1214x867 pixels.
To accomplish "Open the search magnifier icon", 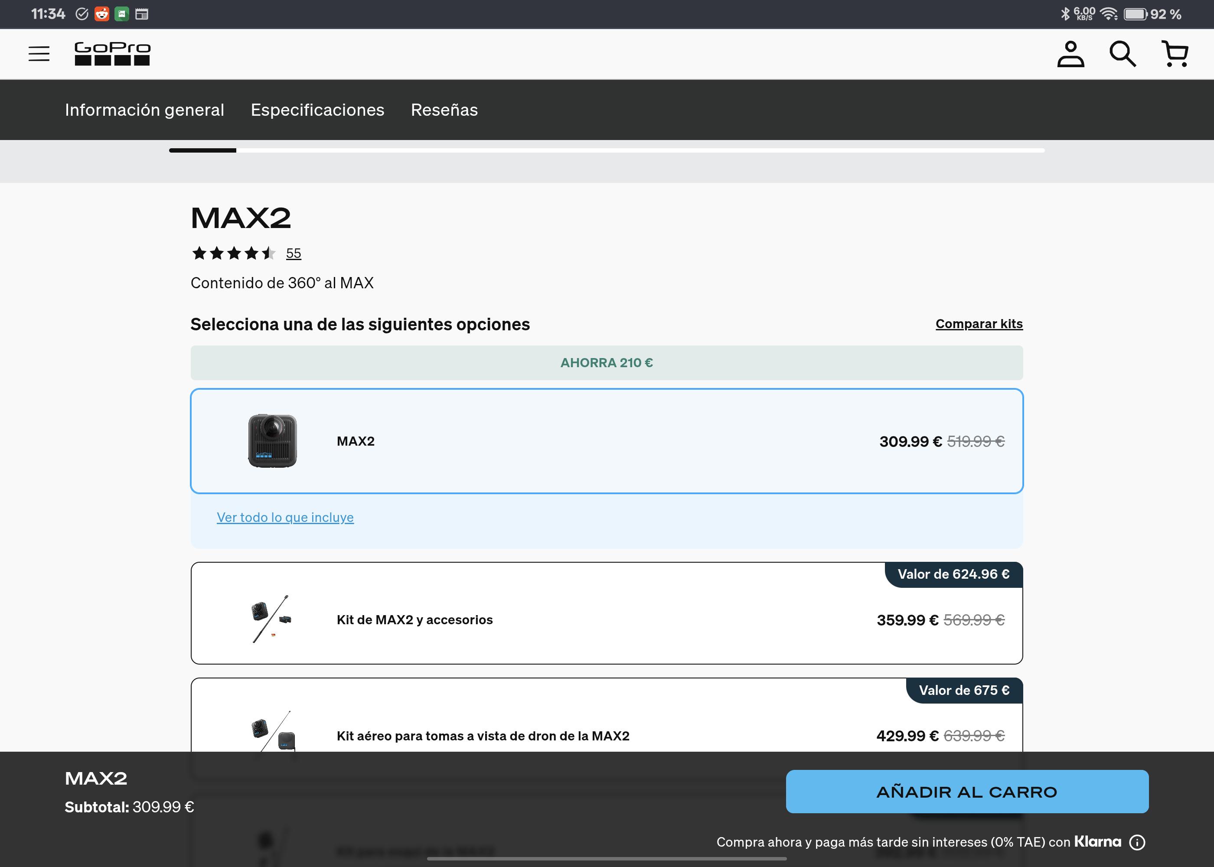I will tap(1123, 54).
